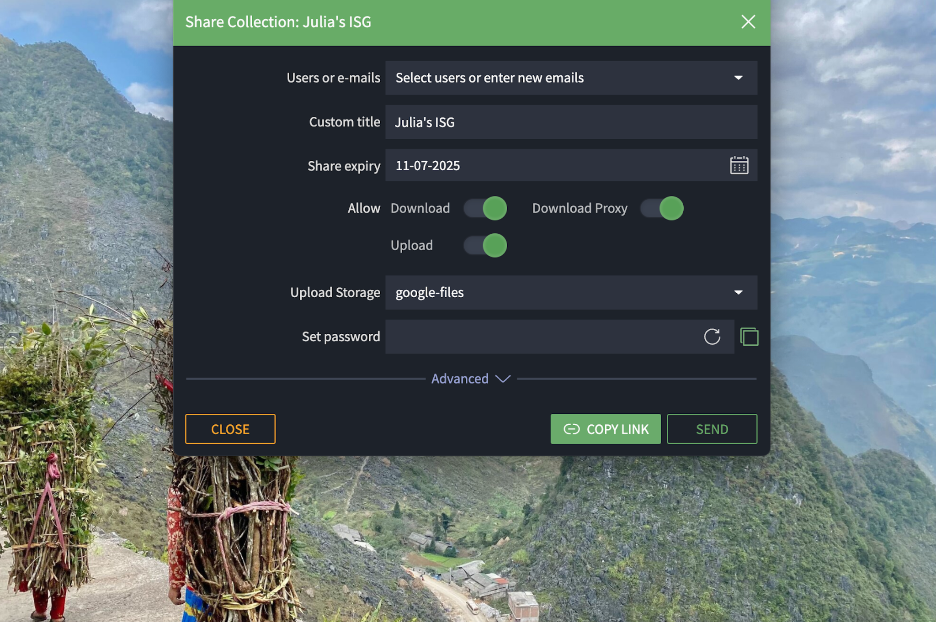Disable the Download Proxy toggle
This screenshot has width=936, height=622.
pos(662,208)
